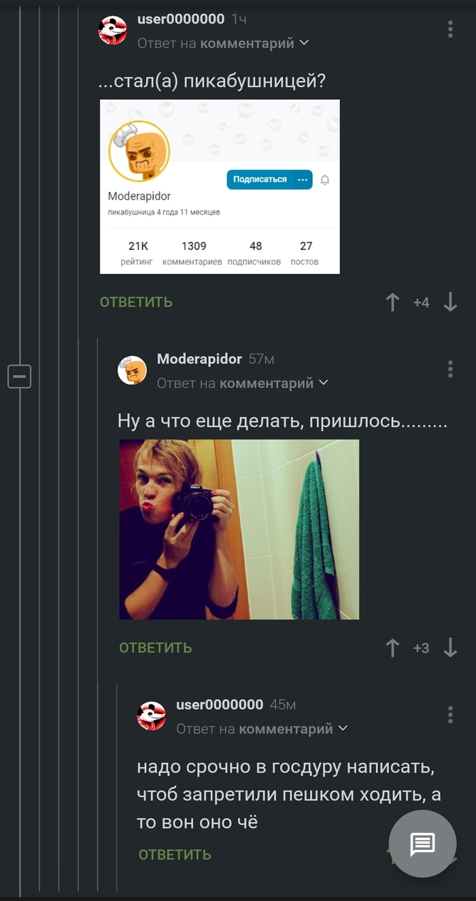Upvote Moderapidor's comment
Image resolution: width=476 pixels, height=901 pixels.
[392, 648]
